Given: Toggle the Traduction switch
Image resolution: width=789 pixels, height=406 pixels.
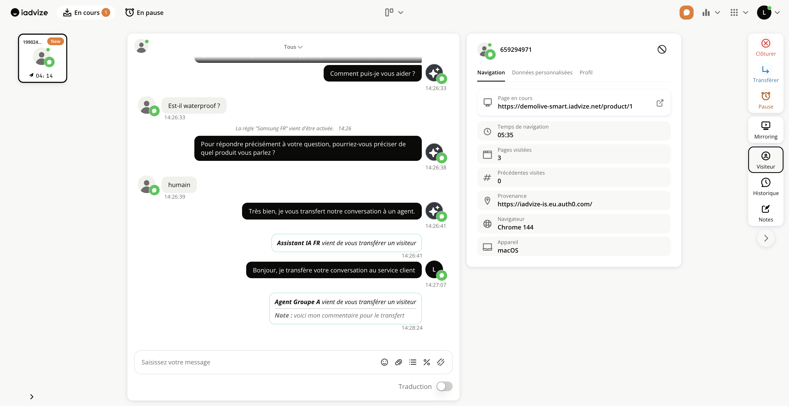Looking at the screenshot, I should click(444, 386).
